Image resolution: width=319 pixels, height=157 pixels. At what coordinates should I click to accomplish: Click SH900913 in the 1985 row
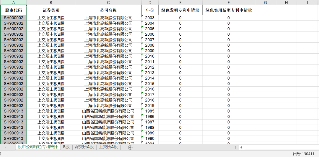[13, 111]
